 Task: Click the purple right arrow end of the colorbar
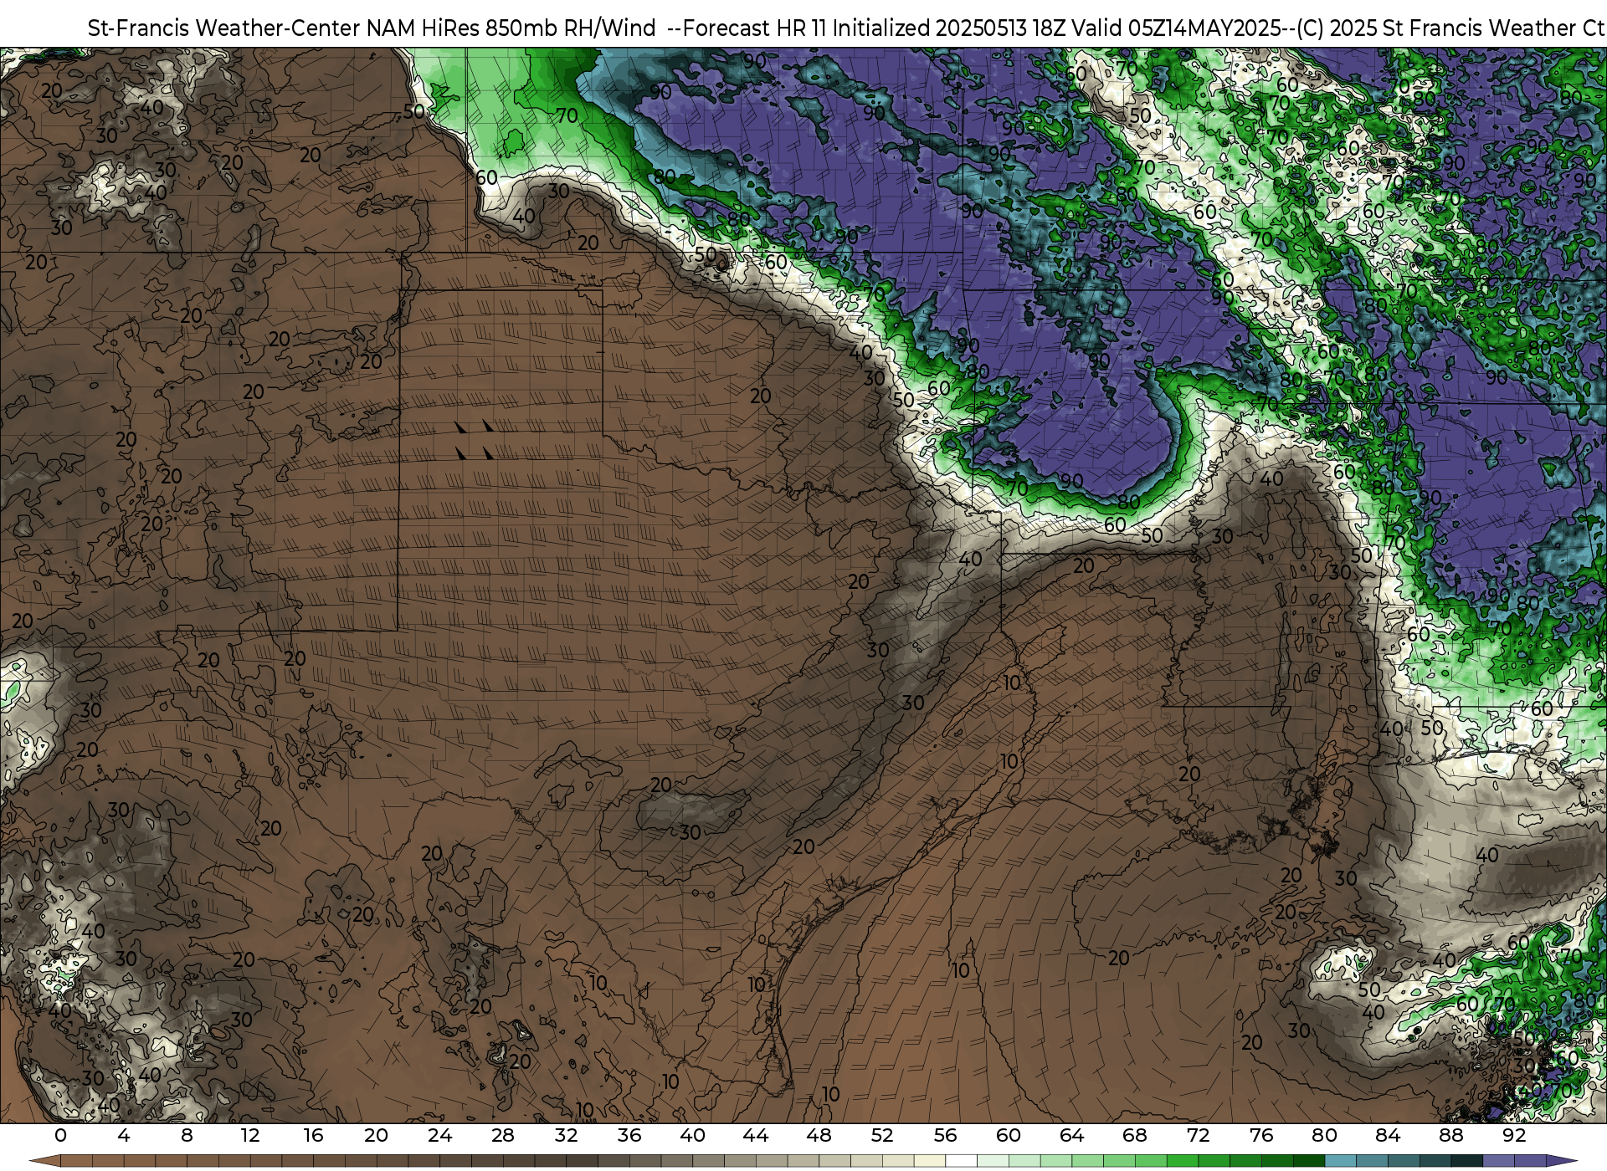pos(1561,1161)
